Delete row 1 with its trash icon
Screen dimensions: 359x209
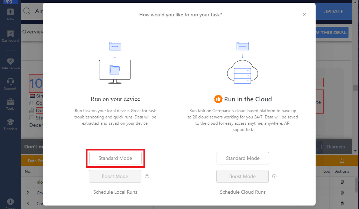tap(342, 182)
